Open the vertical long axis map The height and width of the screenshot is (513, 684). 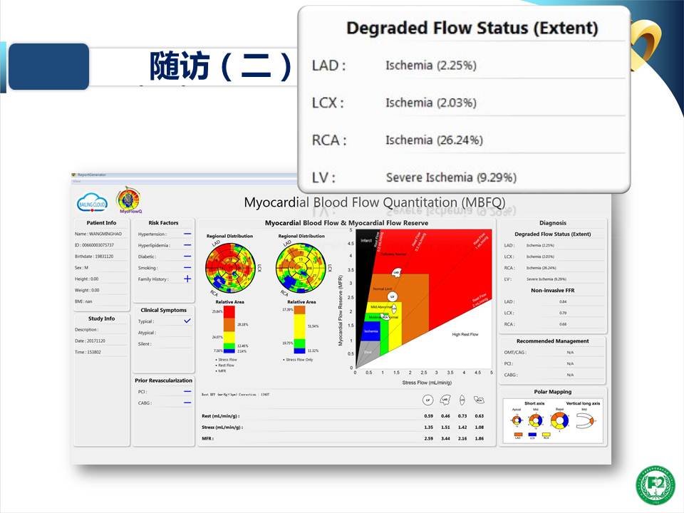coord(585,421)
